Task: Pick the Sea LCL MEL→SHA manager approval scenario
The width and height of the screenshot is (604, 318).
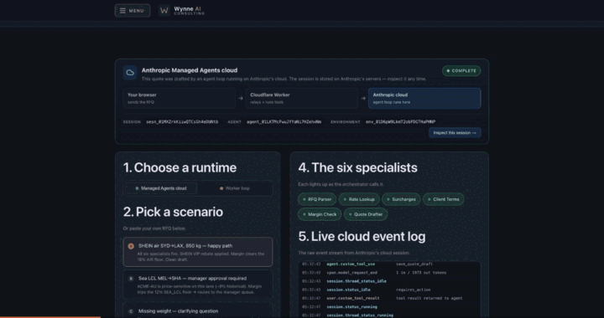Action: 198,285
